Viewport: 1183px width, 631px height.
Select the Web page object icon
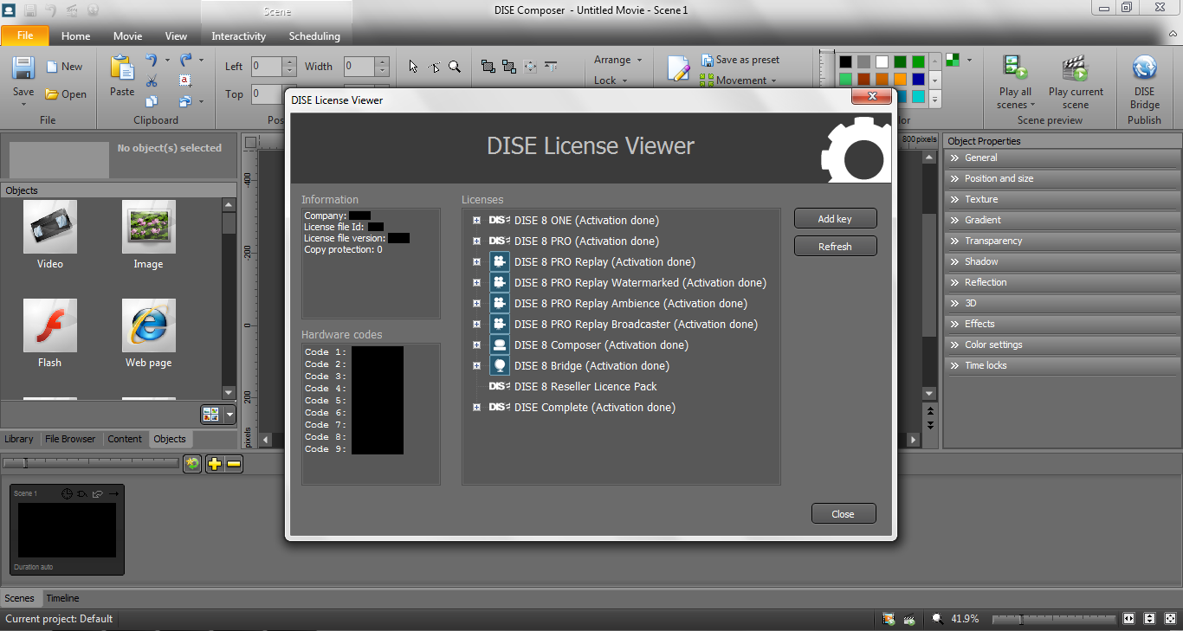(x=148, y=325)
